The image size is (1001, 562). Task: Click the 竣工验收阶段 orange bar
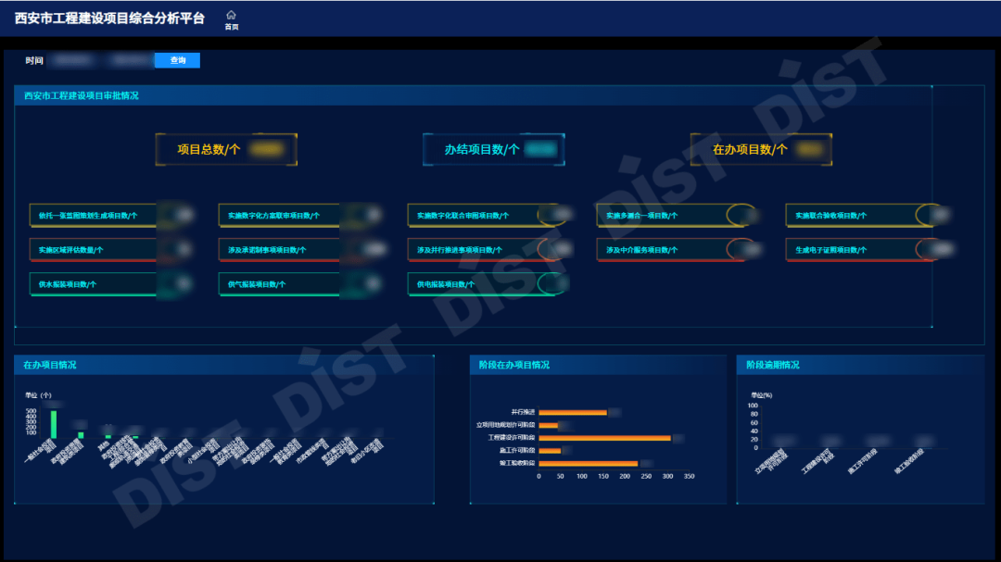588,463
